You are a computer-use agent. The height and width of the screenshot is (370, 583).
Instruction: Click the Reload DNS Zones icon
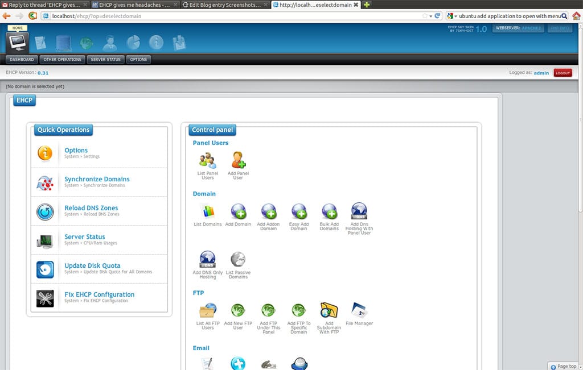(x=45, y=210)
